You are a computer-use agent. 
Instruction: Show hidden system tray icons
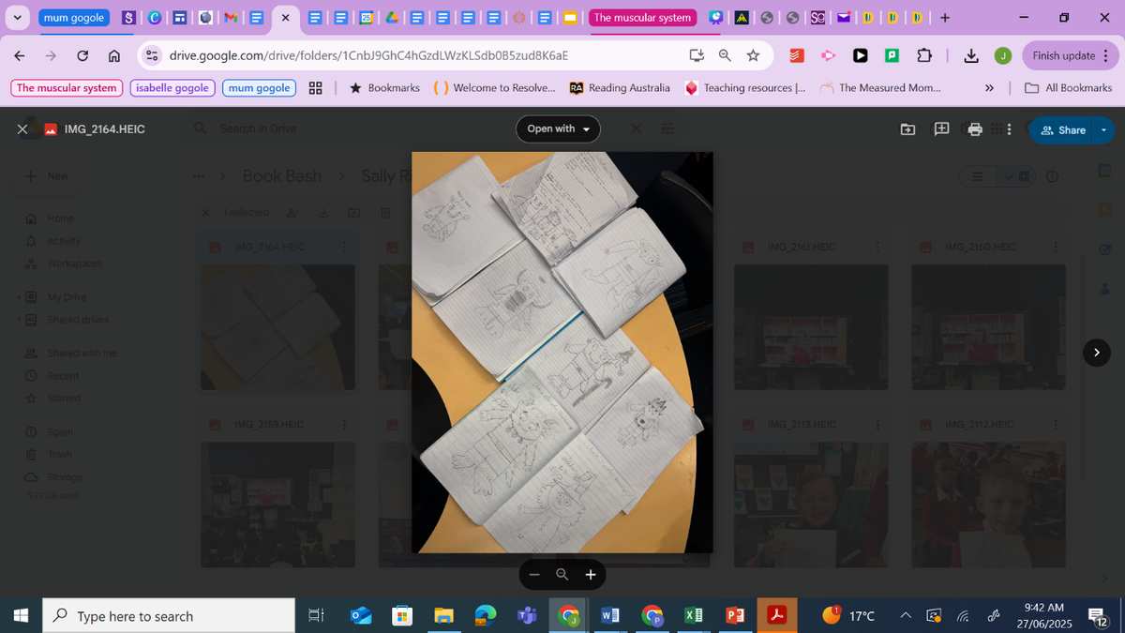point(907,616)
